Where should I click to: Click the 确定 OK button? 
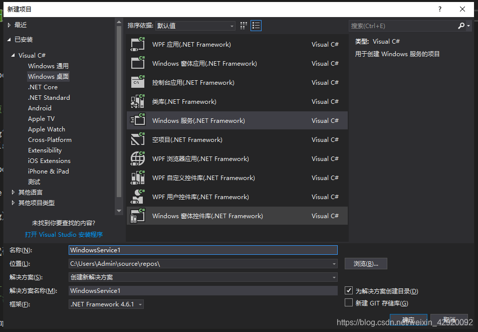[x=408, y=320]
